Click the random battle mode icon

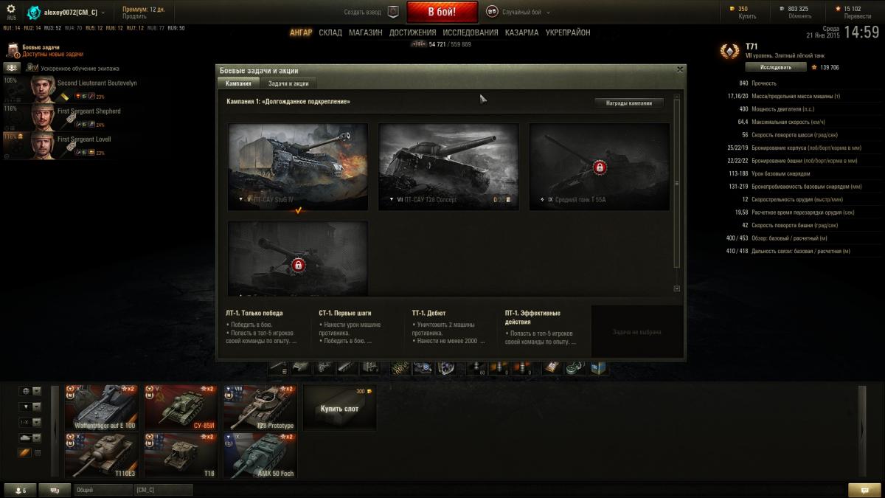tap(492, 12)
